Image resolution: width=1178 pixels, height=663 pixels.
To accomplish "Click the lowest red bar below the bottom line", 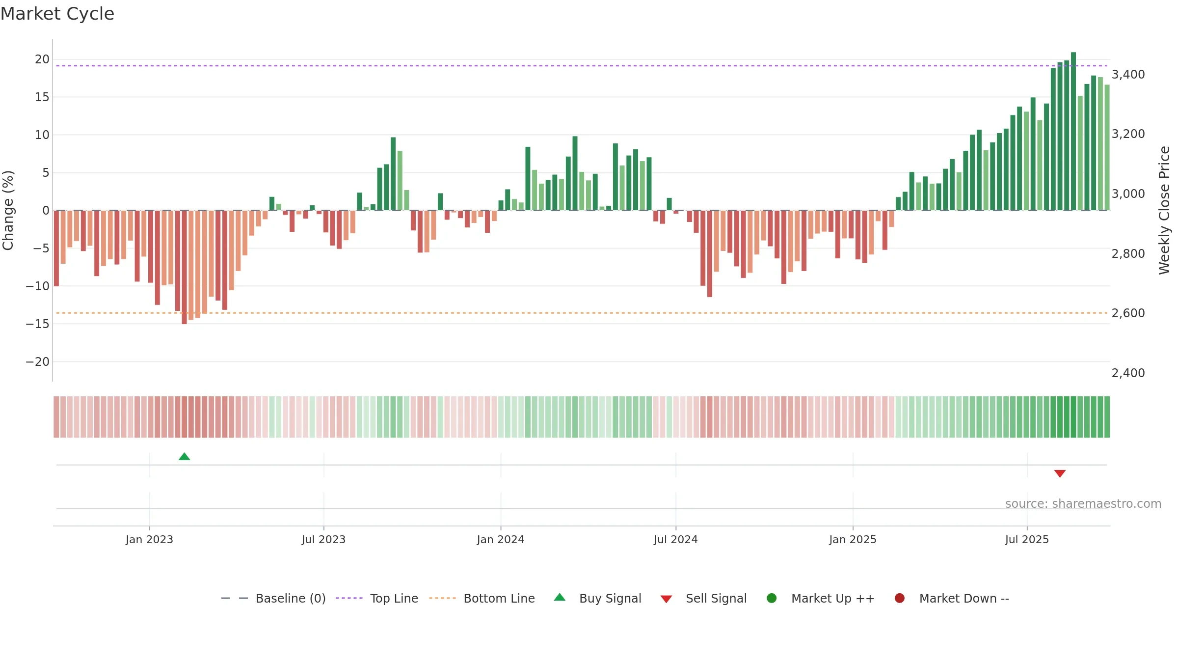I will [184, 267].
